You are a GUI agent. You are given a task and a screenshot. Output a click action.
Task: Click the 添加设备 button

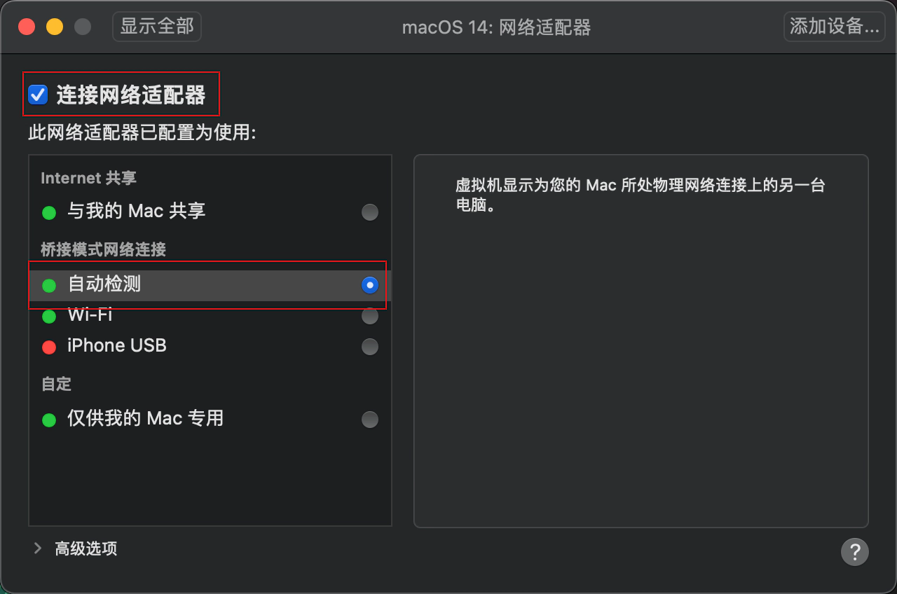[834, 26]
